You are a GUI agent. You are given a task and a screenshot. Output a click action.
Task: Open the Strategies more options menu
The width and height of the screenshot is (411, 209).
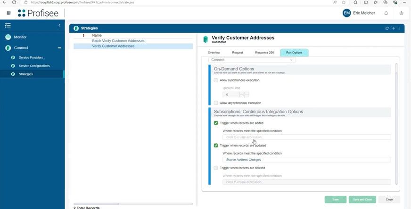point(399,28)
